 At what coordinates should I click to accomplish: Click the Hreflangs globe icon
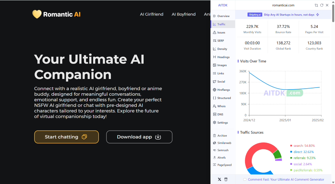point(215,90)
